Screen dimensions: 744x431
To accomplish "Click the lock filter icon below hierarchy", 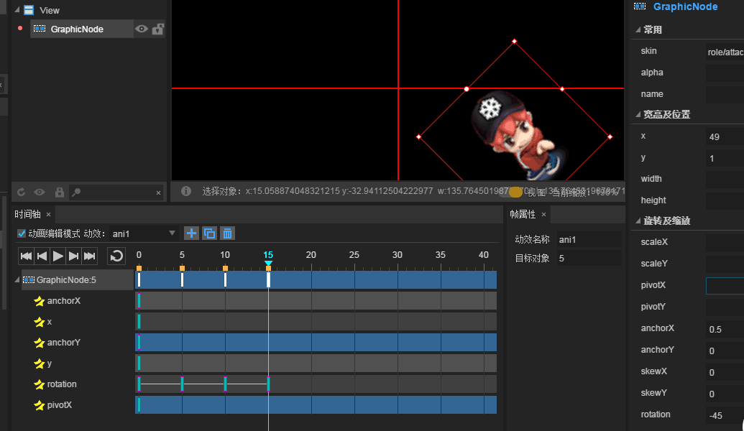I will pos(60,192).
